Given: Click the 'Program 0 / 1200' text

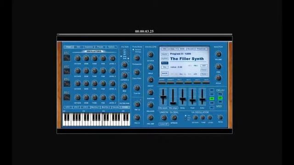Looking at the screenshot, I should coord(181,54).
